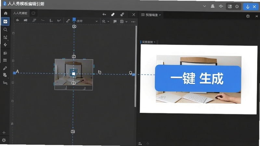Click the user profile icon in title bar
The width and height of the screenshot is (260, 146).
[213, 6]
